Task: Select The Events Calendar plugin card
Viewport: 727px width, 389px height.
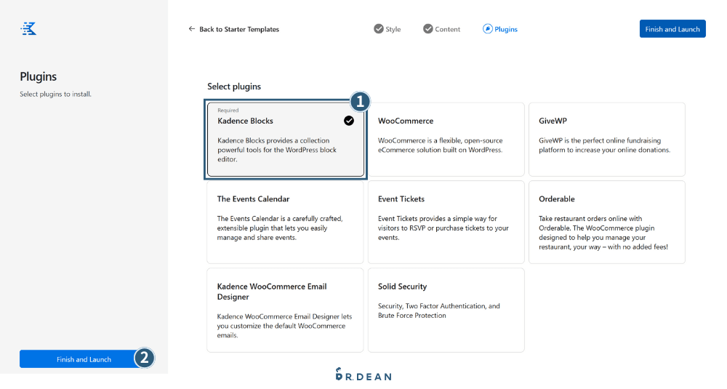Action: [x=285, y=222]
